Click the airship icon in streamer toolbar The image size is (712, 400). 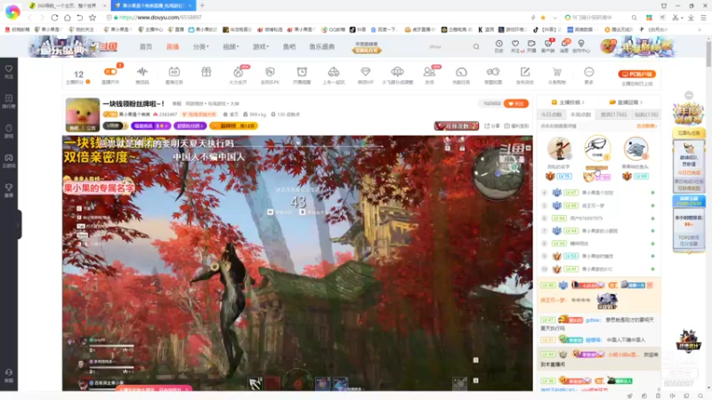tap(397, 72)
